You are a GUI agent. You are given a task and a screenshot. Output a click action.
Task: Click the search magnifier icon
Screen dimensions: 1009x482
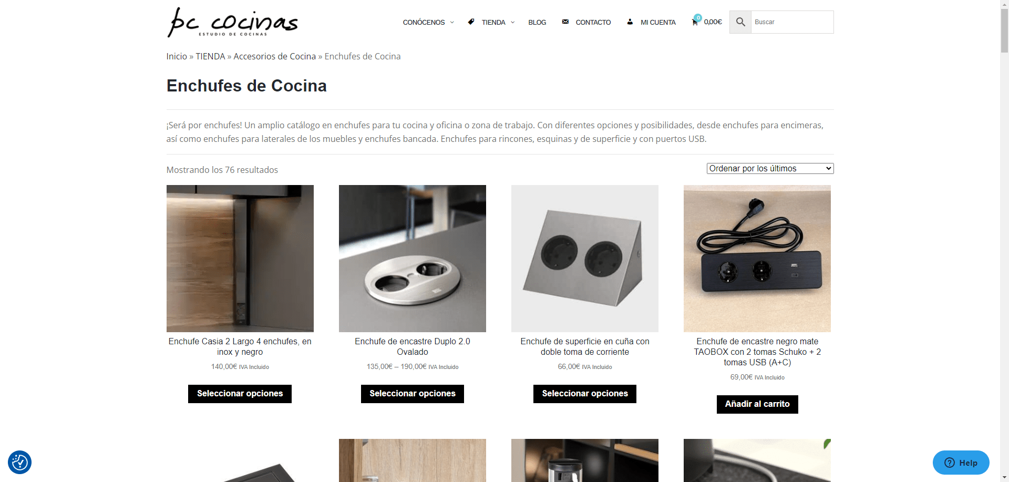[x=740, y=22]
